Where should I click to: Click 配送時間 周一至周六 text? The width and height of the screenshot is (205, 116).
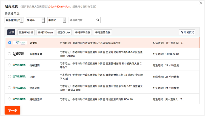click(x=168, y=99)
